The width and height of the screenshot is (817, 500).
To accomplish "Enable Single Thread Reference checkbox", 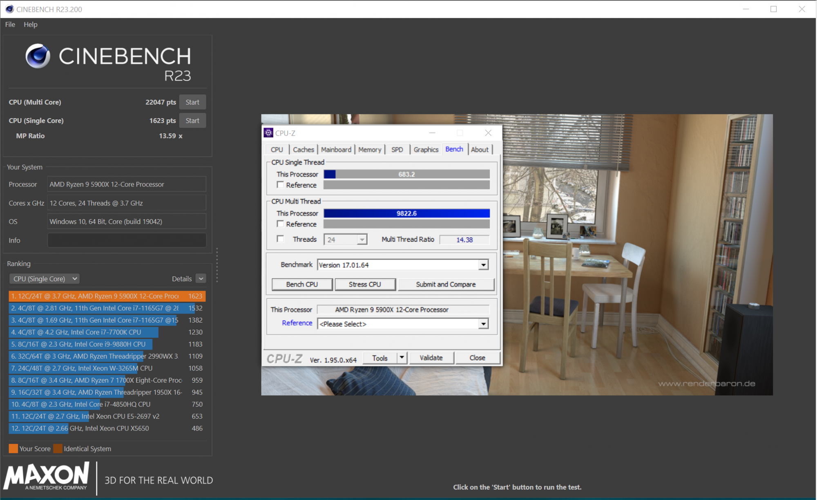I will (x=280, y=185).
